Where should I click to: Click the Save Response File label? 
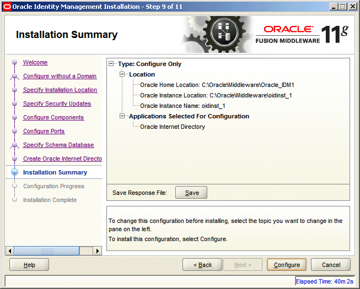[x=139, y=193]
